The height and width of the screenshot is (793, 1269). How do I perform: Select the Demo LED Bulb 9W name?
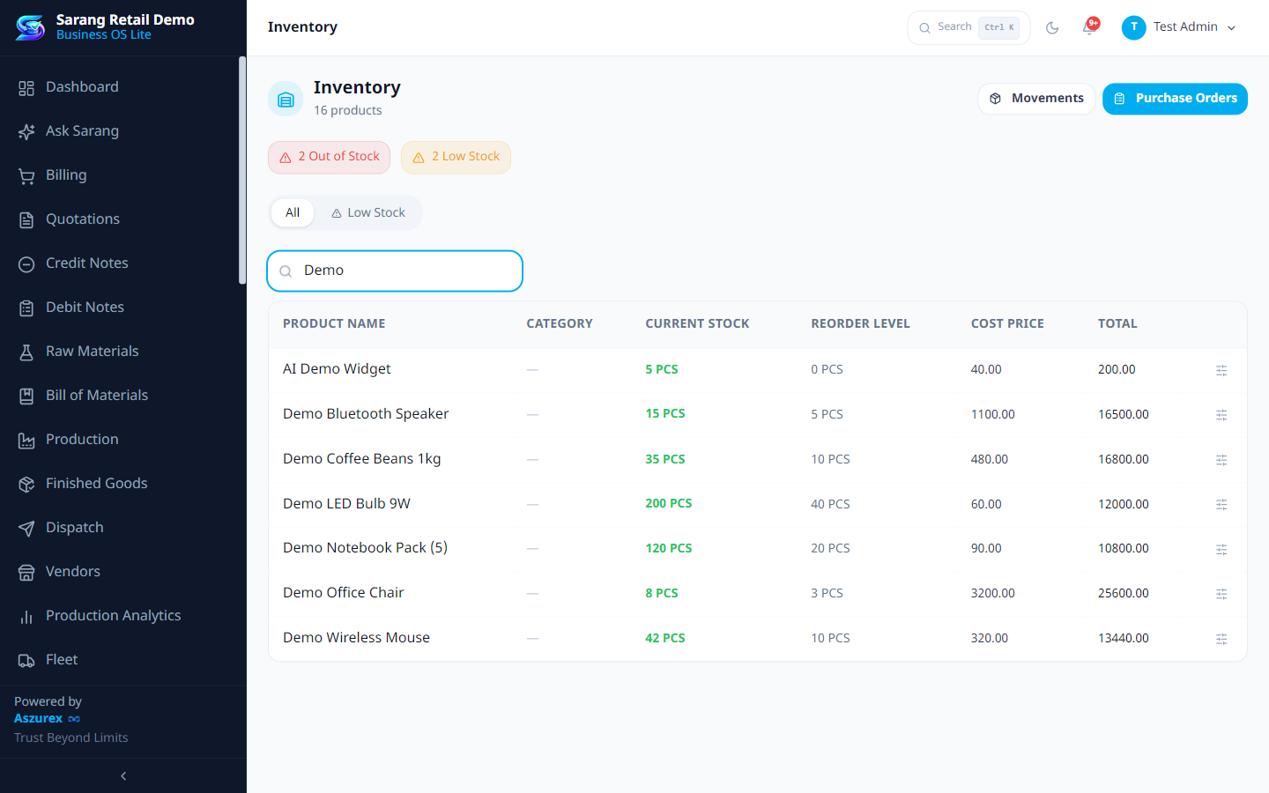tap(346, 504)
